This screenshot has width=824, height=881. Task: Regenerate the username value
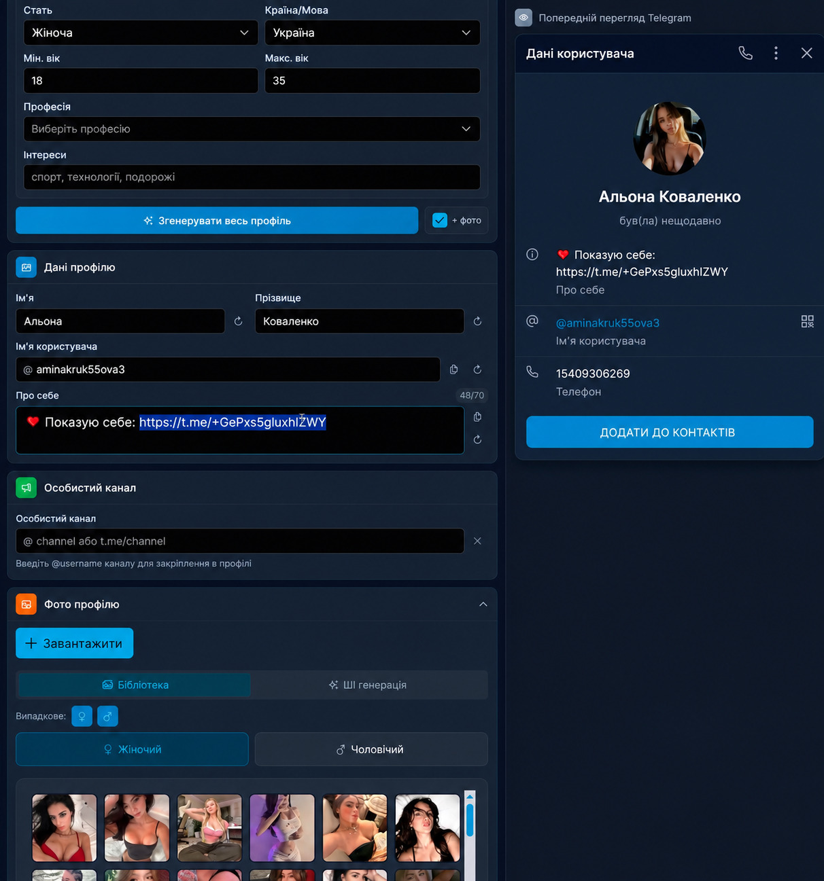coord(477,370)
